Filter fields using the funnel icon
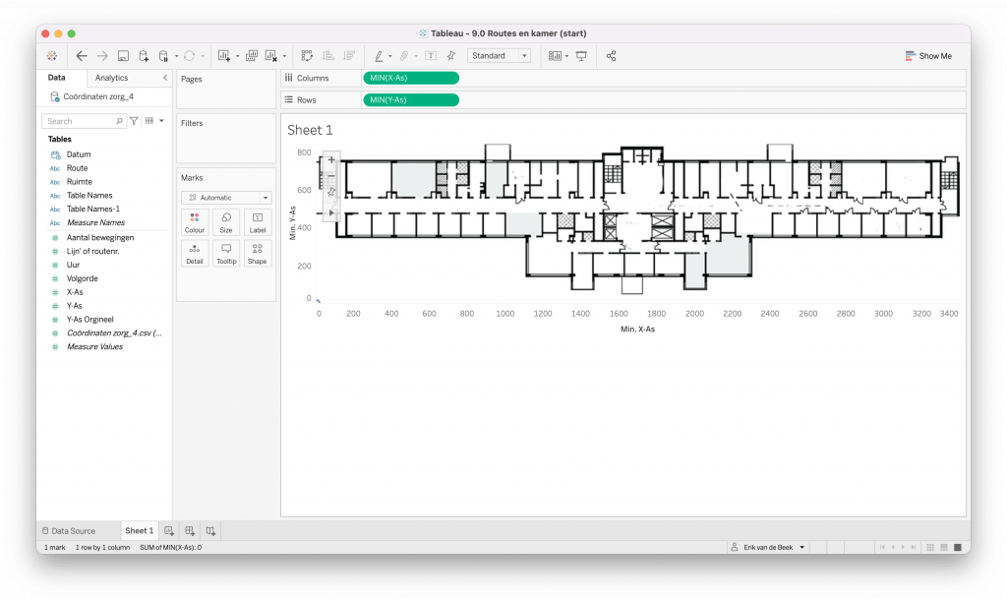Image resolution: width=1007 pixels, height=602 pixels. coord(135,121)
